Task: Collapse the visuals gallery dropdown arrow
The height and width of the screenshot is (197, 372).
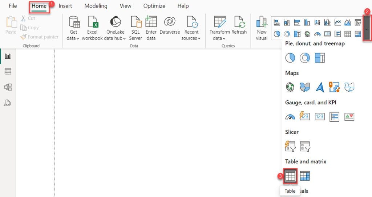Action: (x=367, y=28)
